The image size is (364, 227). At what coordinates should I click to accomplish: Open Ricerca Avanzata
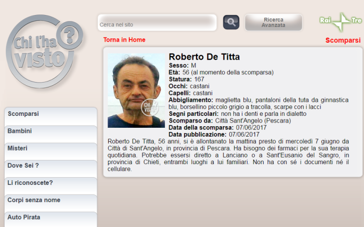pos(274,22)
